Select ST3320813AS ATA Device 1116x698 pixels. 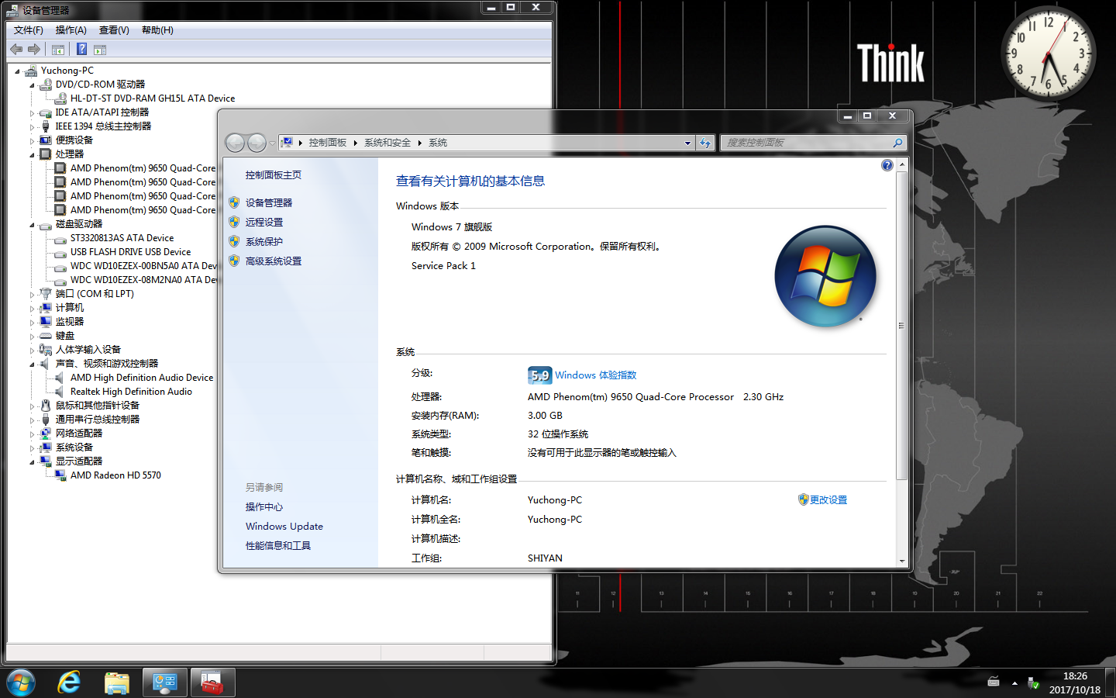pyautogui.click(x=122, y=238)
